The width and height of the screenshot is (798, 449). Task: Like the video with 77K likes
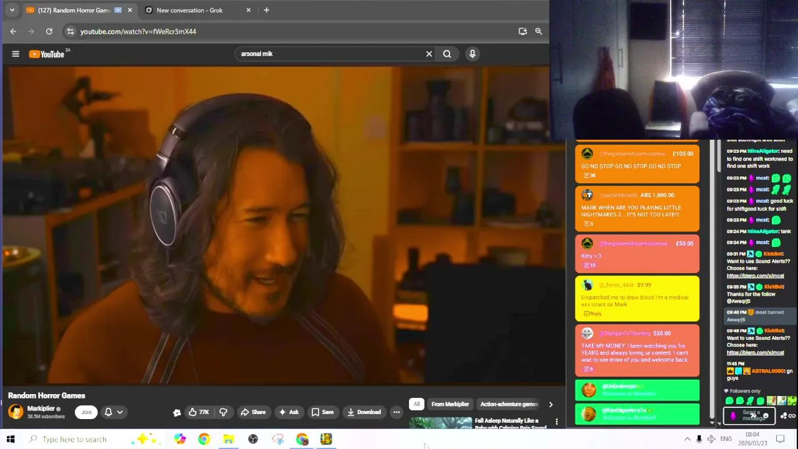[x=199, y=412]
